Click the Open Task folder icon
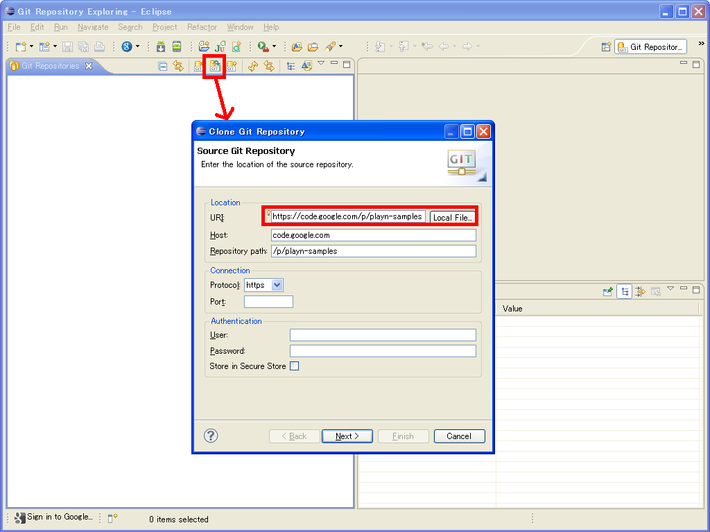The height and width of the screenshot is (532, 710). [313, 46]
